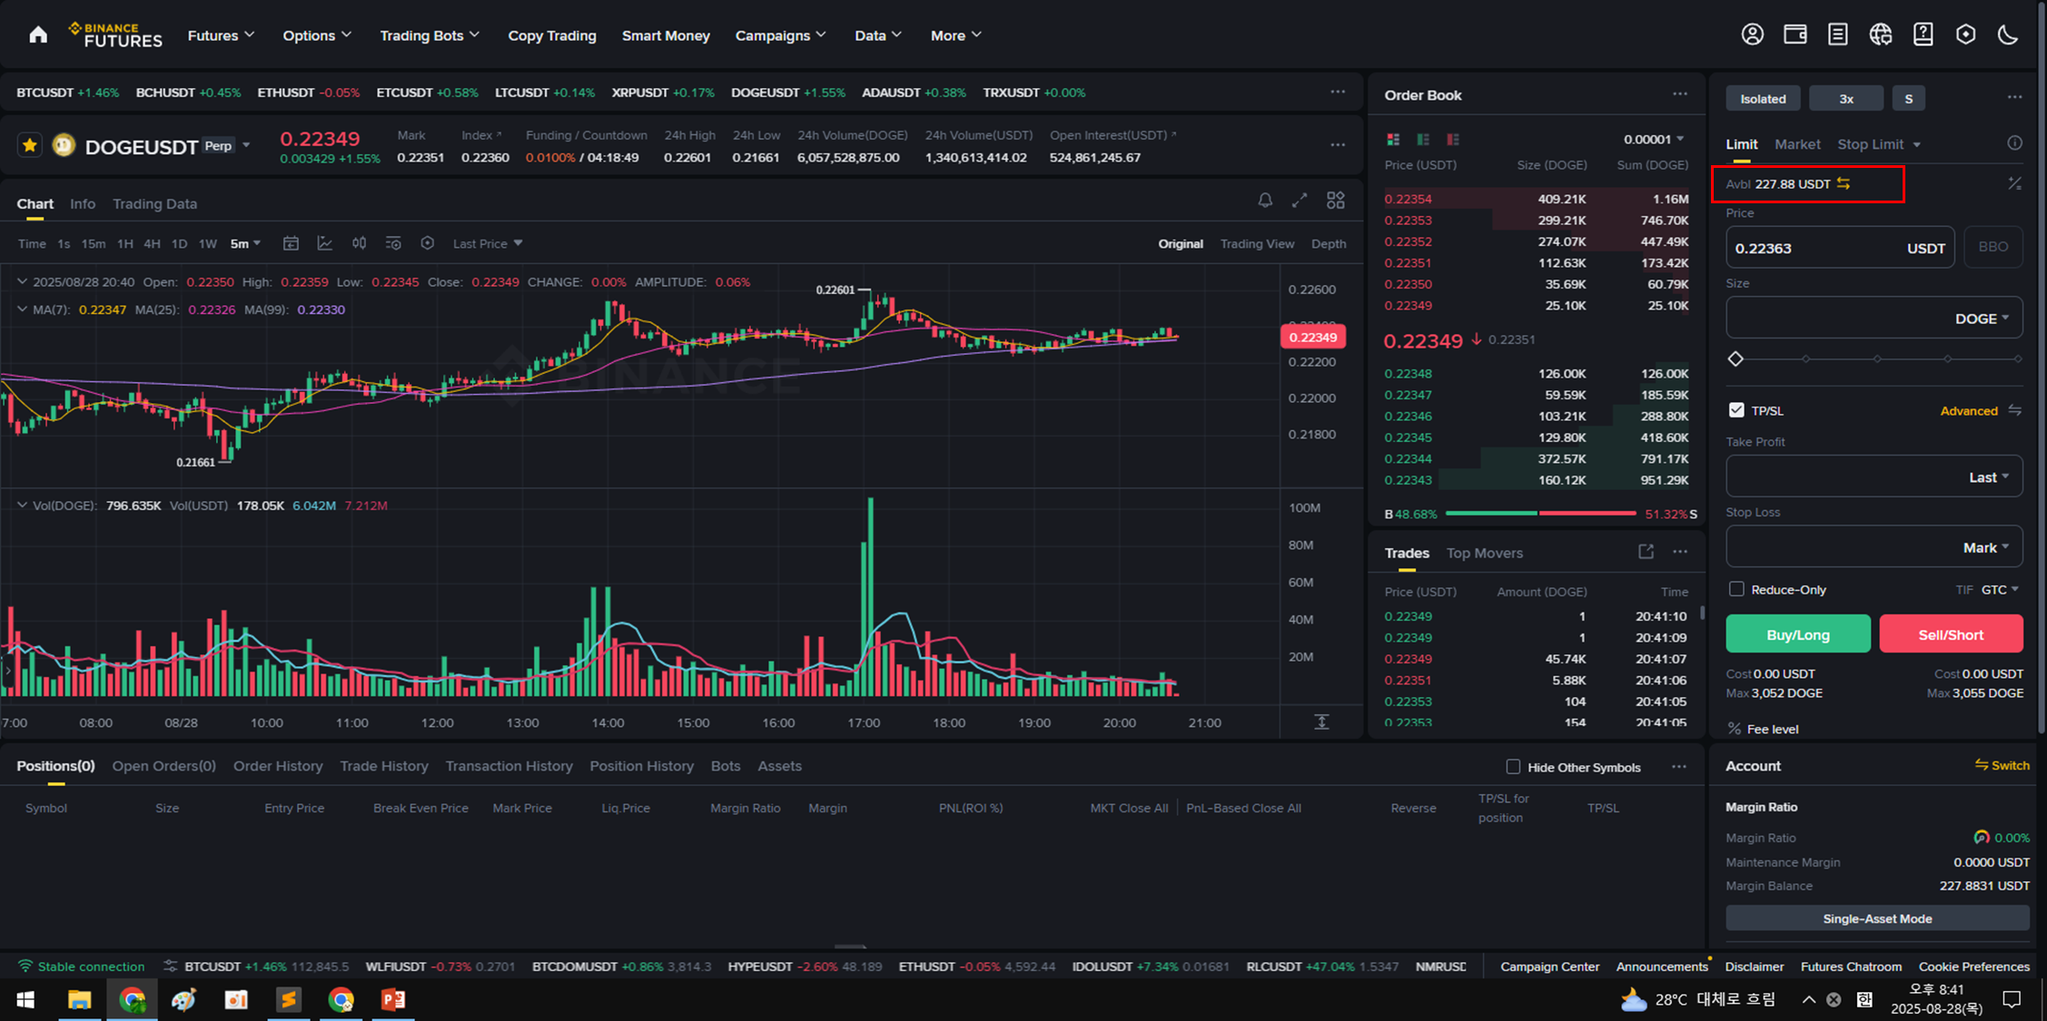Open the 5m interval dropdown
Image resolution: width=2047 pixels, height=1021 pixels.
(x=245, y=243)
